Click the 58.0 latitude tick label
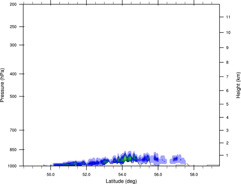This screenshot has height=184, width=241. pos(194,175)
